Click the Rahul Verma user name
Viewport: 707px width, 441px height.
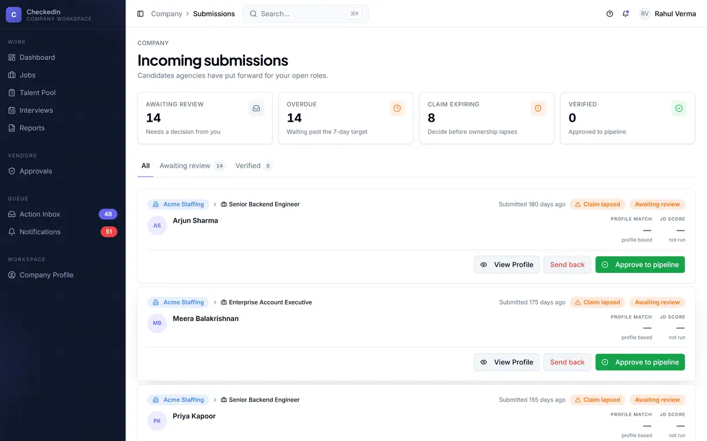pos(675,14)
